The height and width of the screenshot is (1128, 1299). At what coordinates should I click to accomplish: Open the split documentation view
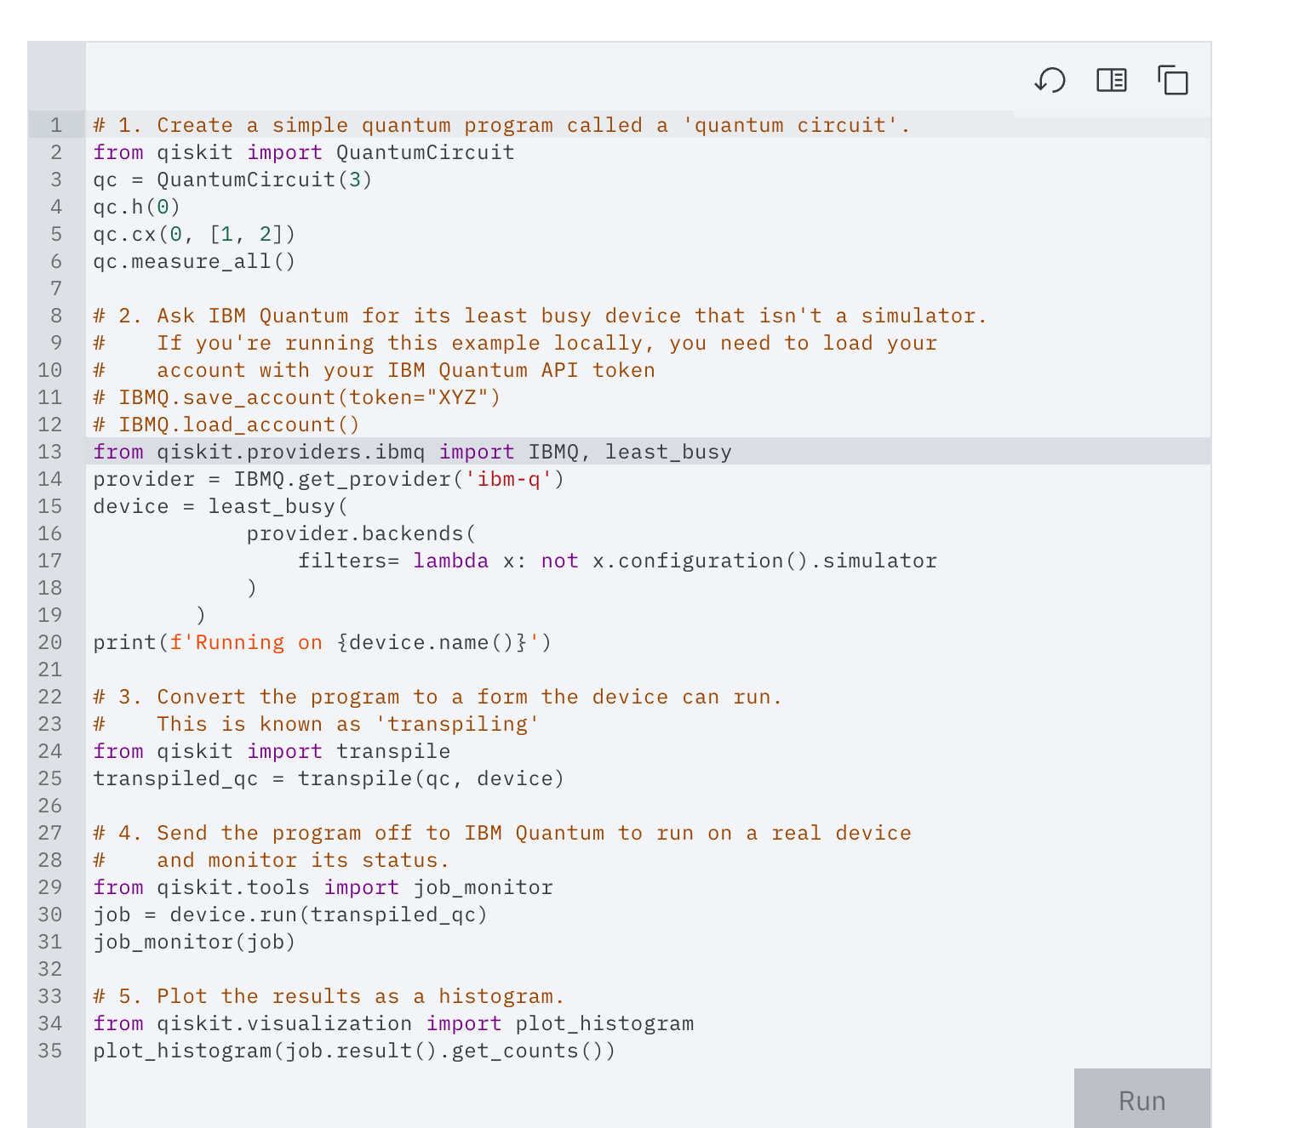tap(1111, 81)
